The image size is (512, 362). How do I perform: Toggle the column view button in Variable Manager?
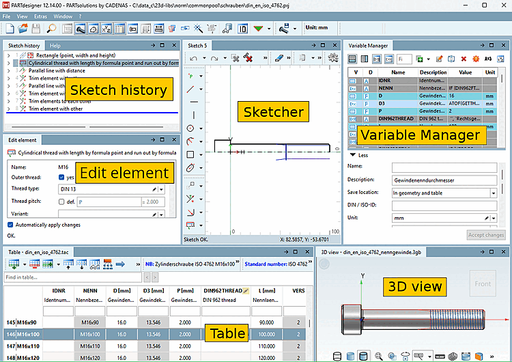click(x=365, y=59)
